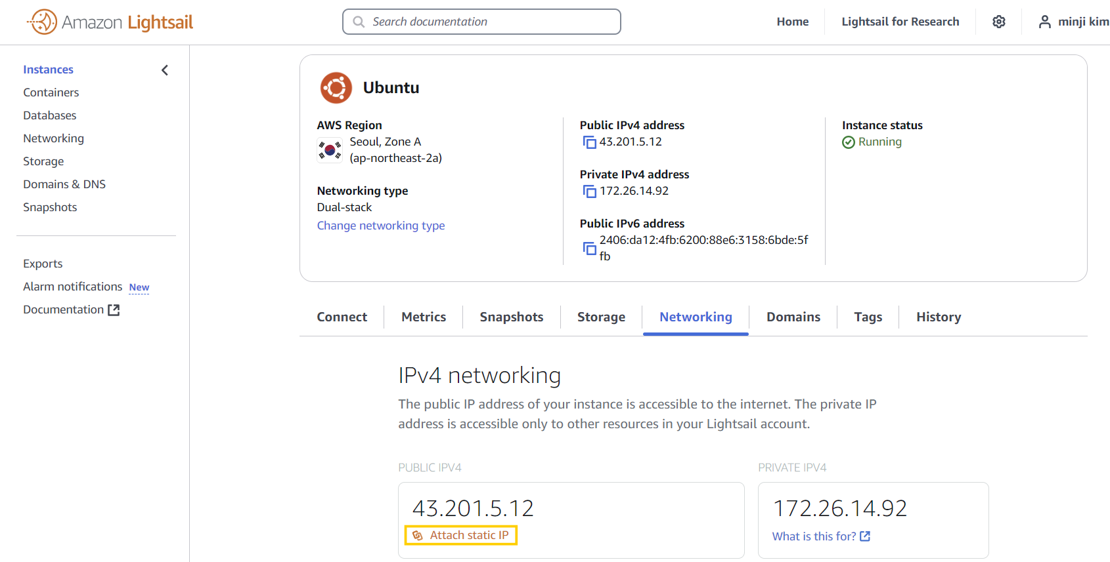The image size is (1110, 562).
Task: Click the IPv4 networking heading
Action: pos(479,376)
